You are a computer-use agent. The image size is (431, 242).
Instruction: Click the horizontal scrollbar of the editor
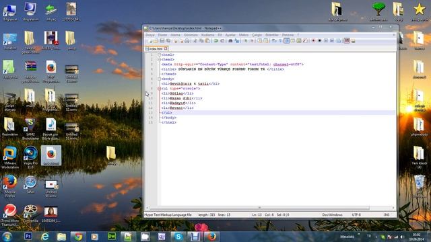click(x=259, y=208)
